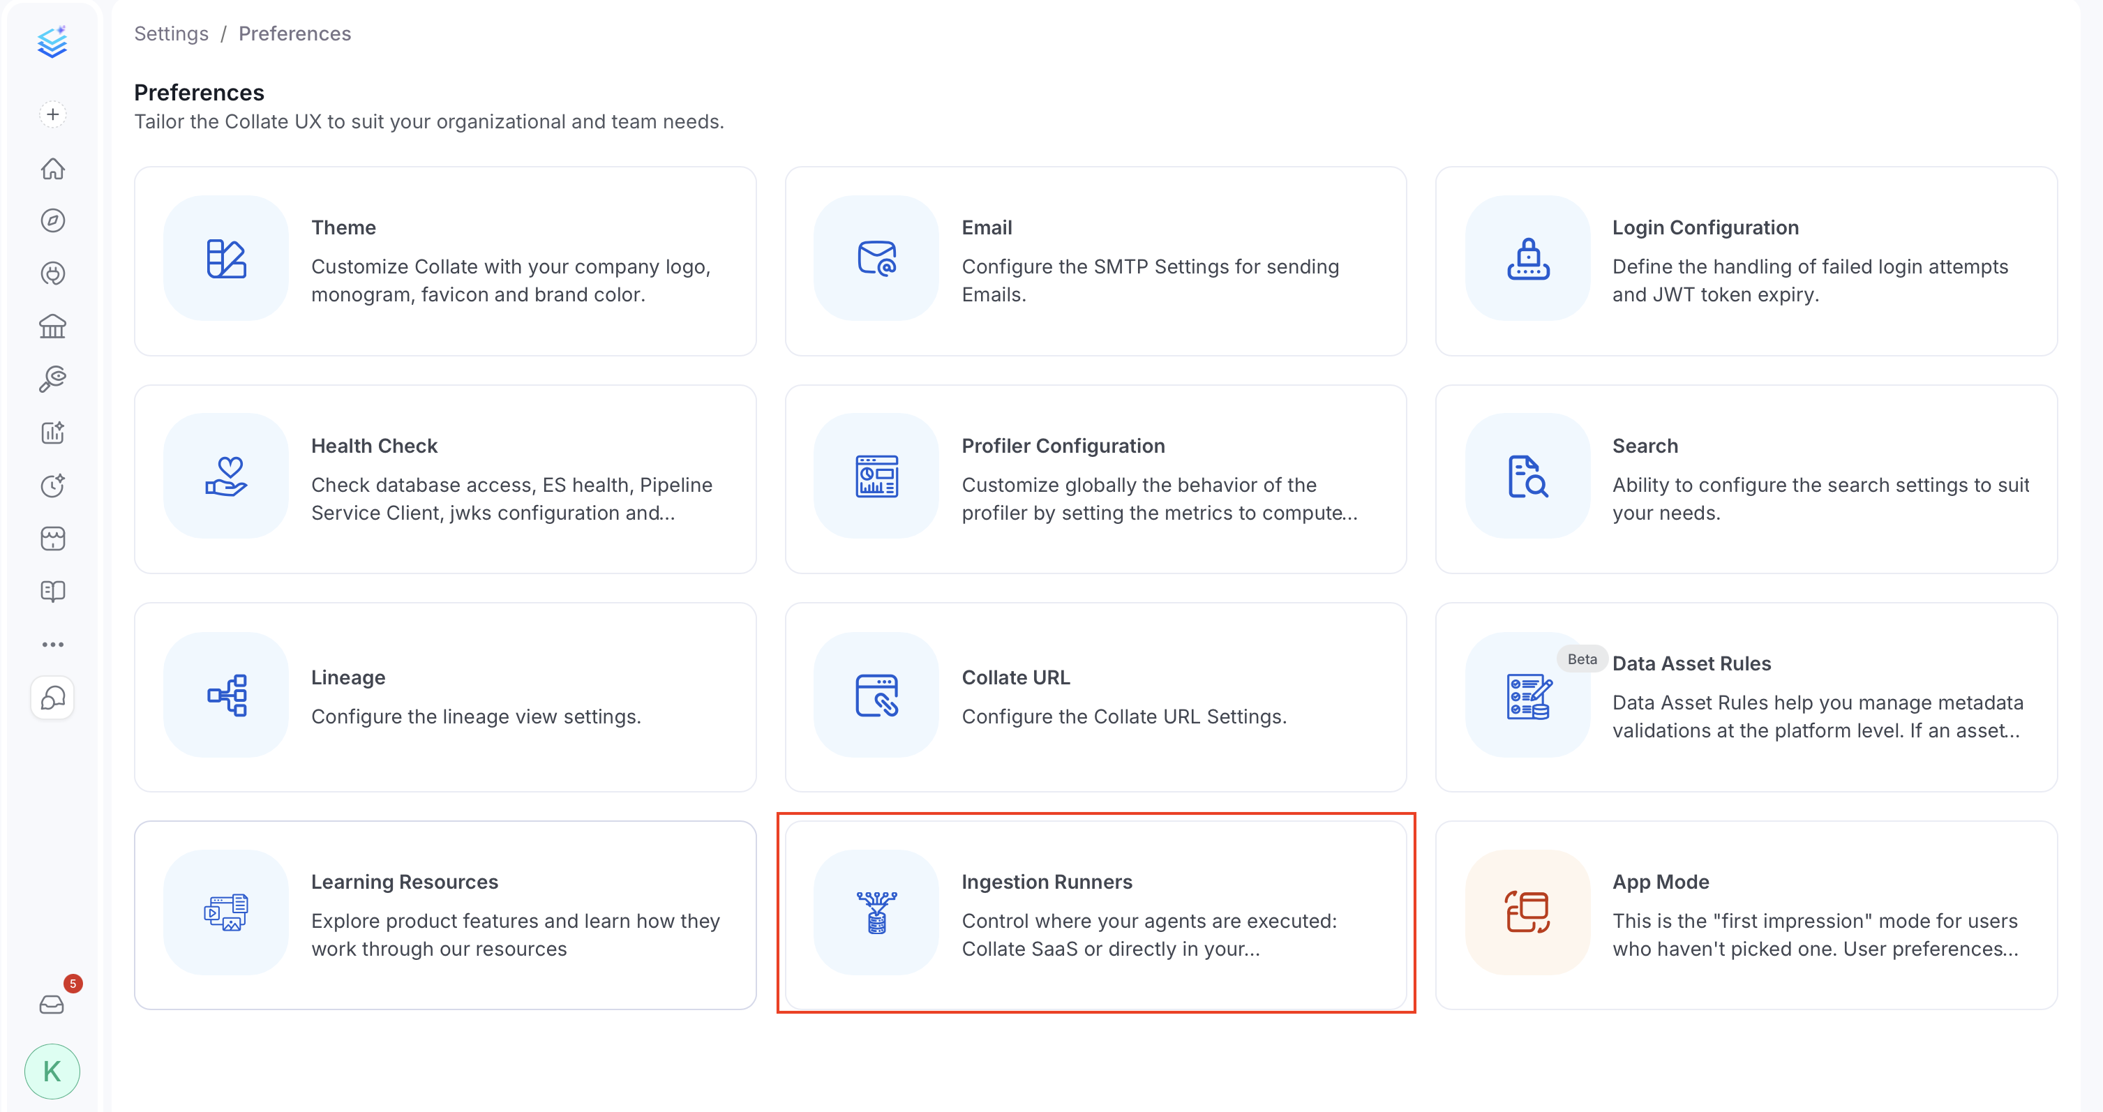This screenshot has height=1112, width=2103.
Task: Show more sidebar items via three dots
Action: click(x=52, y=644)
